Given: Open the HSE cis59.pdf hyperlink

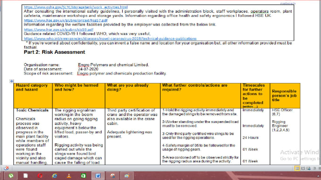Looking at the screenshot, I should click(59, 29).
